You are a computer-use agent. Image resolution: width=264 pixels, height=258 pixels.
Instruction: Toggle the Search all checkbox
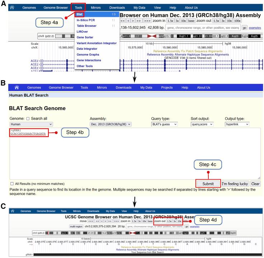pyautogui.click(x=28, y=119)
